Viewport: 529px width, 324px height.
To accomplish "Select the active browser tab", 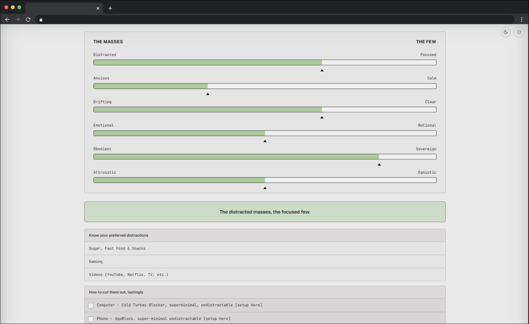I will pos(64,8).
